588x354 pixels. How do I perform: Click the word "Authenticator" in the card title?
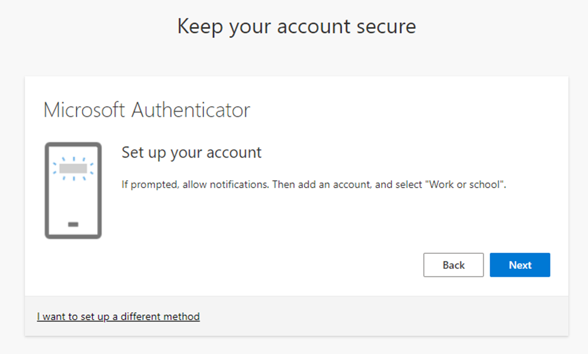point(191,110)
